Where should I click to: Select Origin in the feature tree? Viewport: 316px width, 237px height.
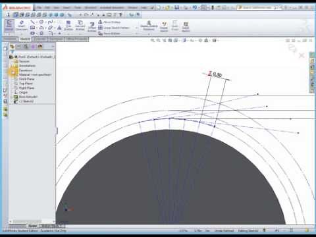tap(23, 92)
